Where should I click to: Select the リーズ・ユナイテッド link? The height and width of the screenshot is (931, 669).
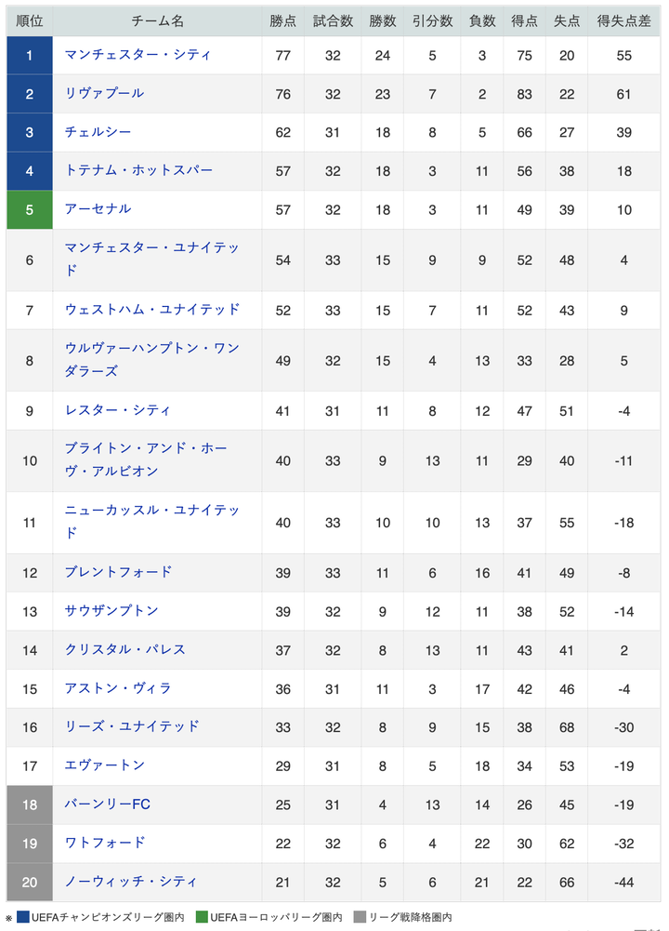(x=131, y=726)
